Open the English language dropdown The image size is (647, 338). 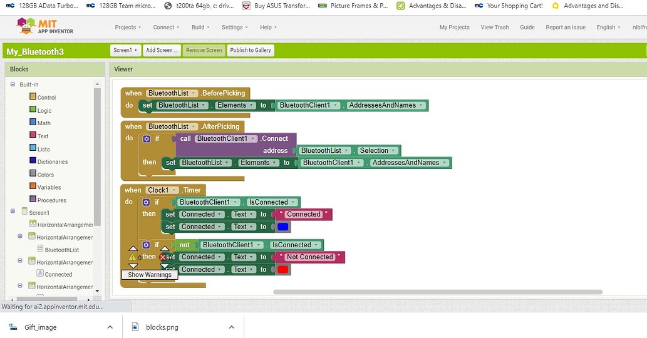click(x=608, y=27)
